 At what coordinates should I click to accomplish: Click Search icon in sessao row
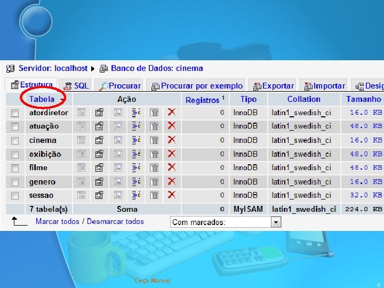point(118,195)
